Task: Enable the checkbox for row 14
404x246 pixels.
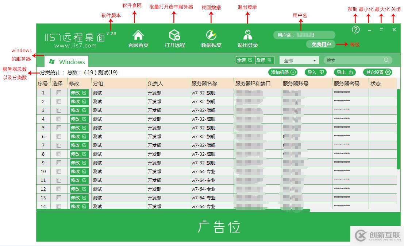Action: point(58,207)
